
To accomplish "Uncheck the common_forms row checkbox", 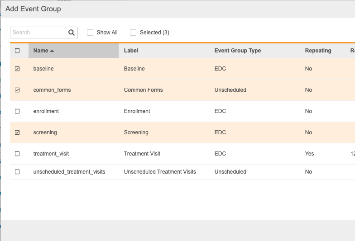I will tap(18, 90).
